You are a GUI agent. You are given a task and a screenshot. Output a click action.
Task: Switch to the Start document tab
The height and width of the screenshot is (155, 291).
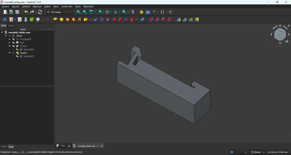point(63,146)
